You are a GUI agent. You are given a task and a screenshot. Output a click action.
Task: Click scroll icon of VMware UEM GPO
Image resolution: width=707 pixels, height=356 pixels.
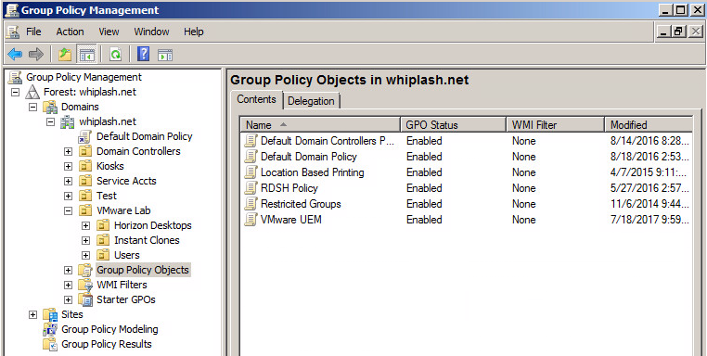pyautogui.click(x=251, y=220)
